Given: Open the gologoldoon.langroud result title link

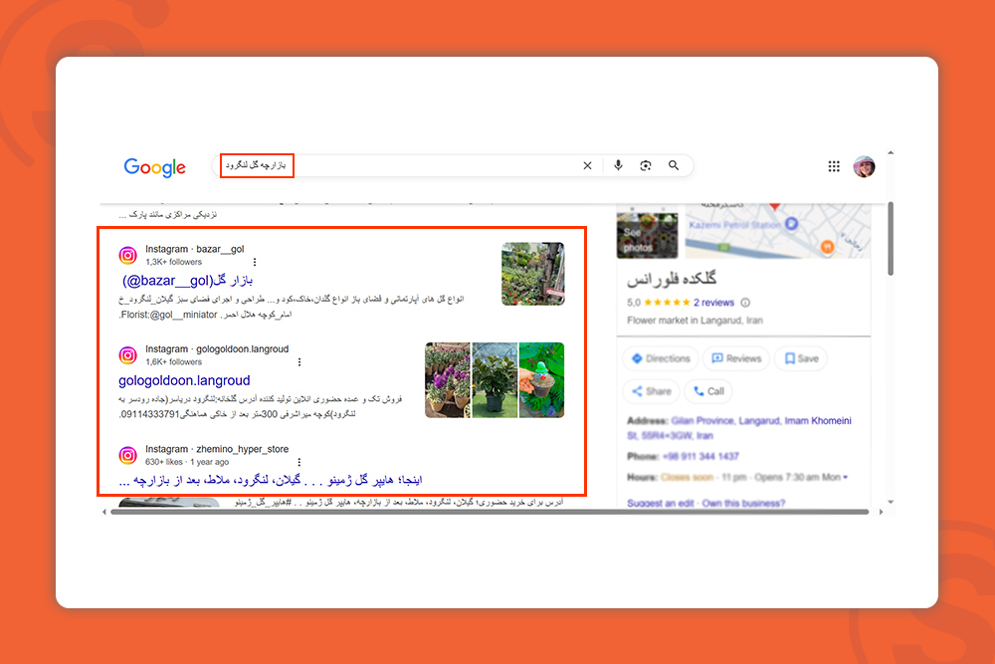Looking at the screenshot, I should (184, 380).
